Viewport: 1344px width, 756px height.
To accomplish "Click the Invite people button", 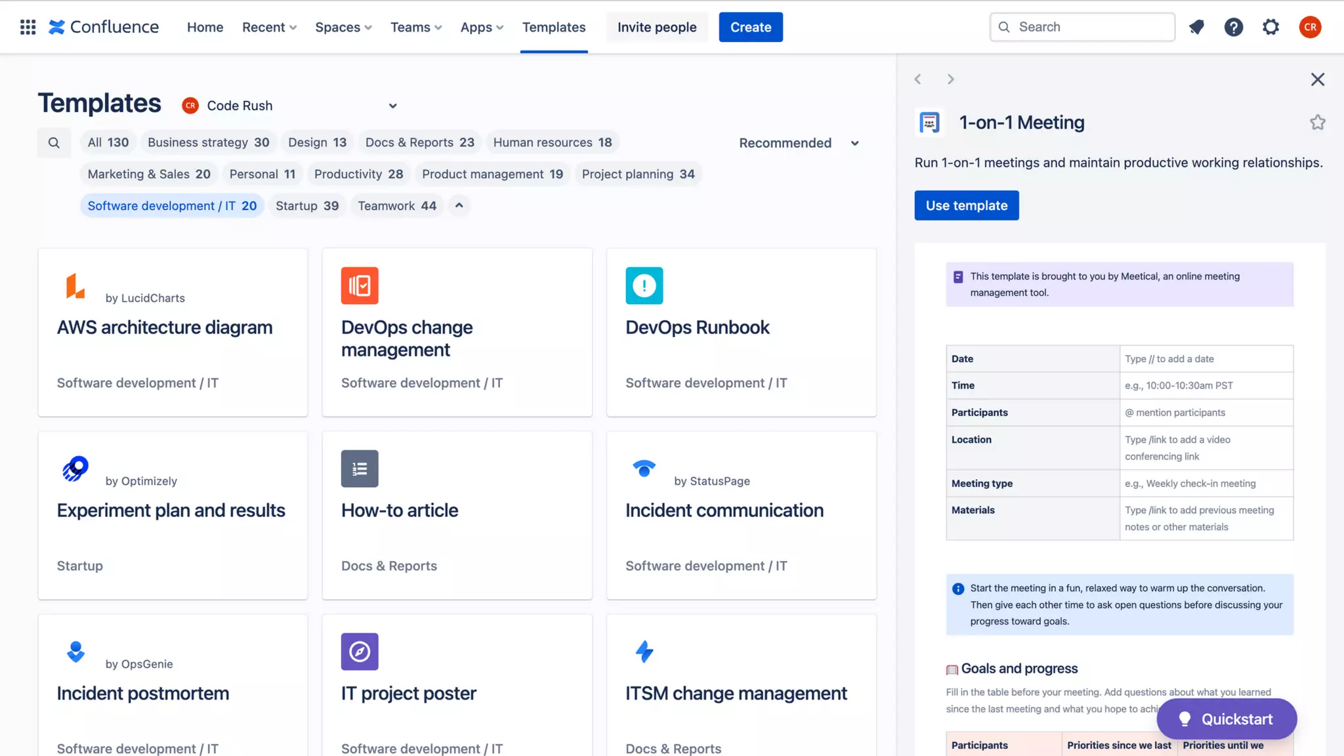I will pyautogui.click(x=656, y=27).
